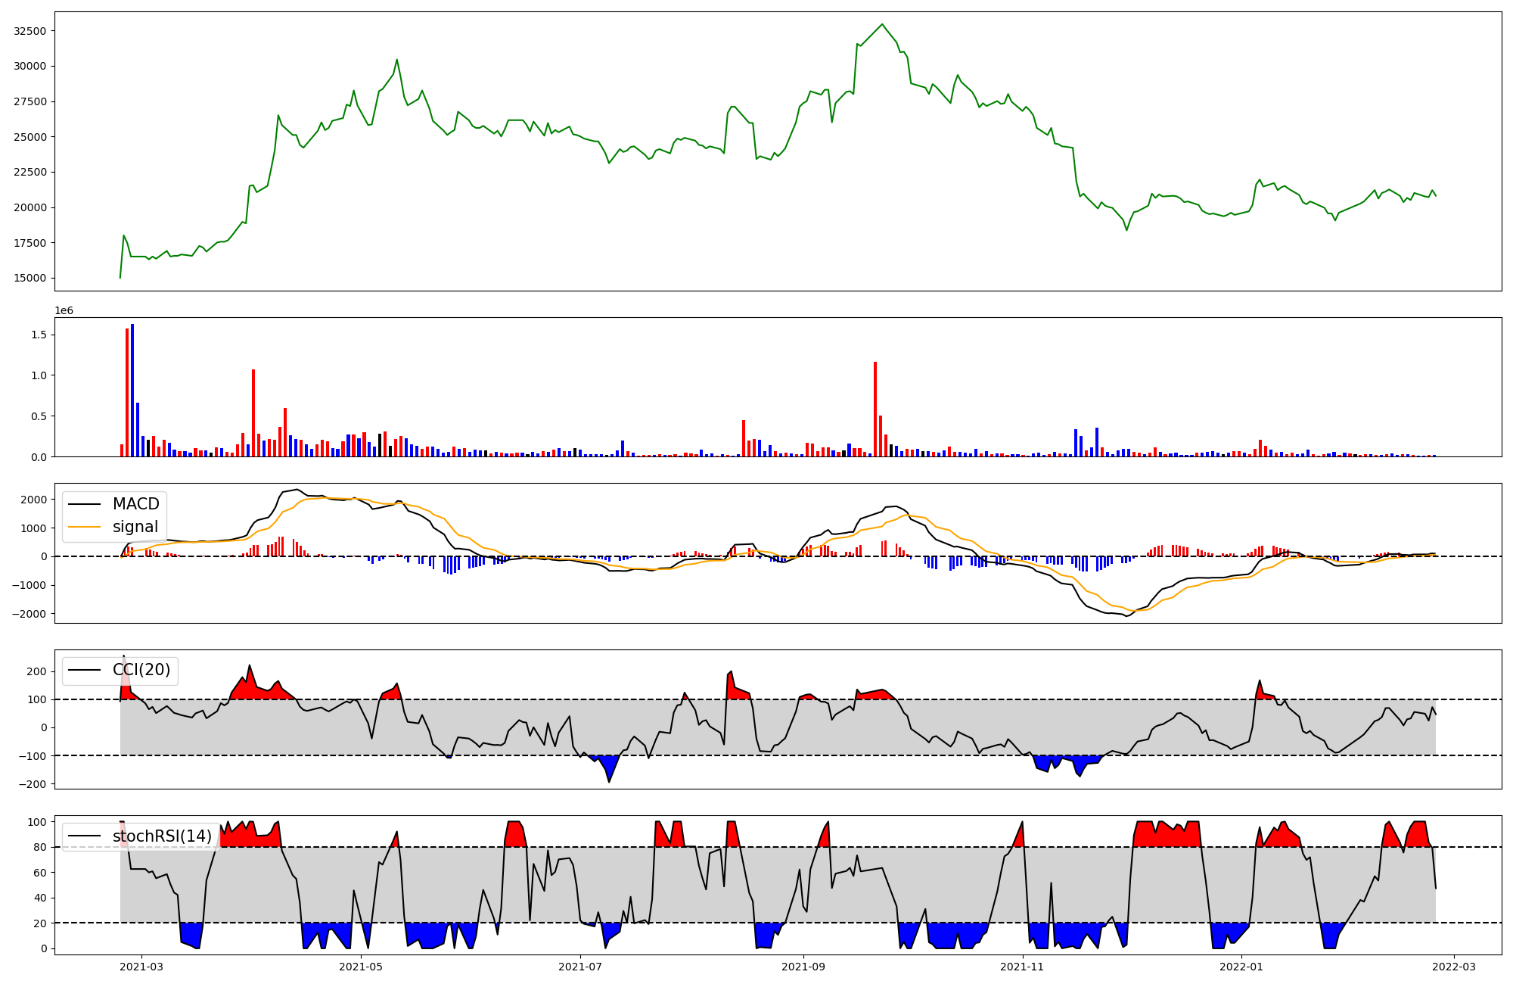Click the orange signal legend line

point(84,527)
